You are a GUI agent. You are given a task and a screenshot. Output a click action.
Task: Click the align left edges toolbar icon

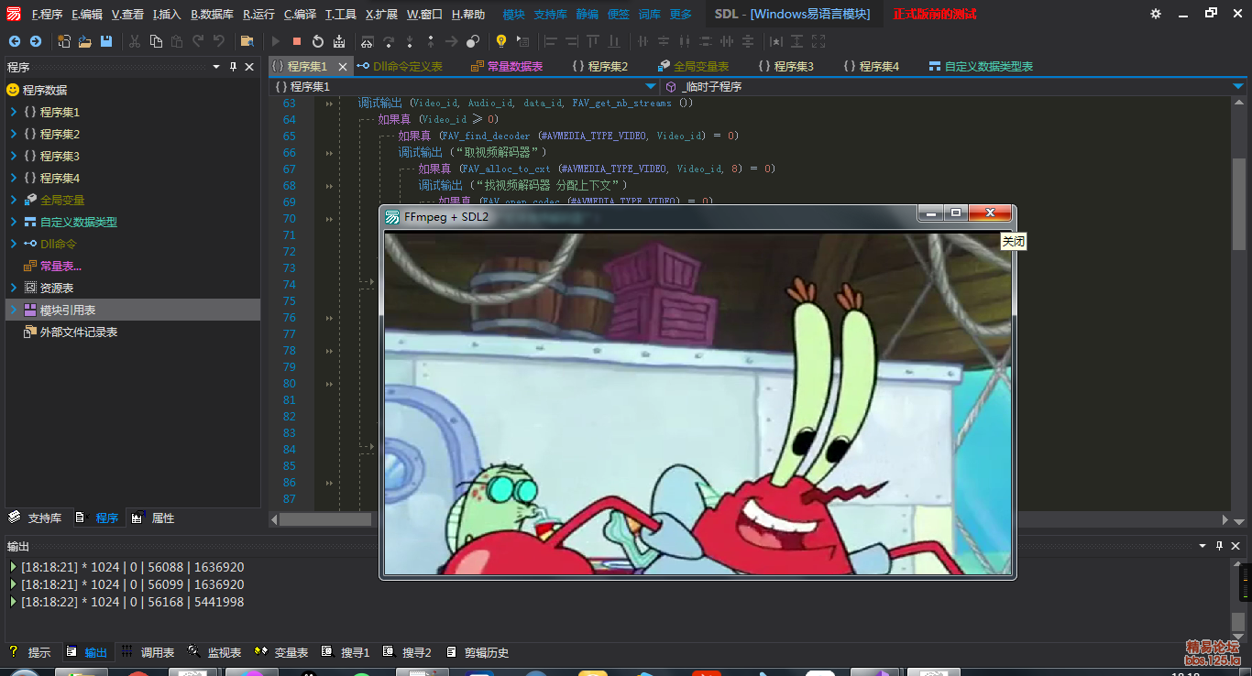tap(551, 41)
